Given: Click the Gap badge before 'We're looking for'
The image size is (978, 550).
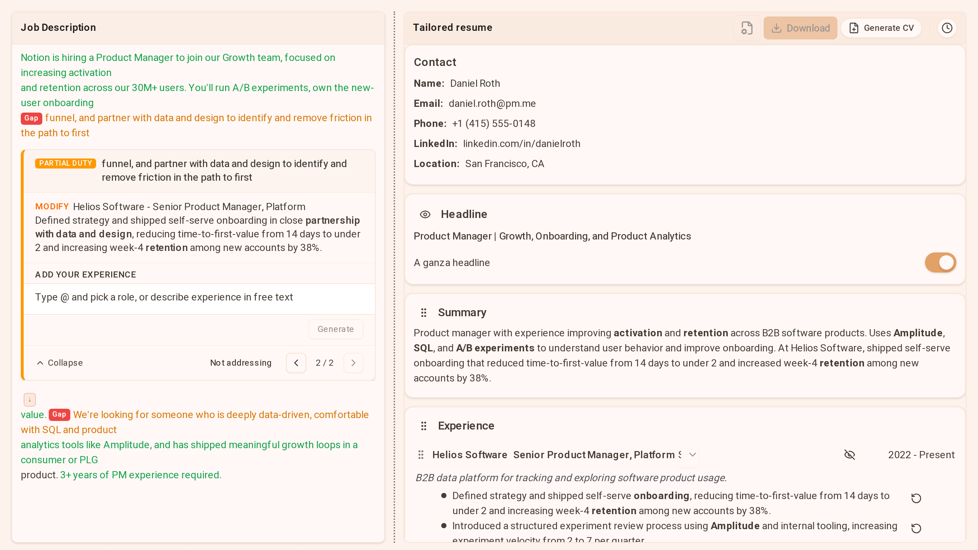Looking at the screenshot, I should (59, 414).
